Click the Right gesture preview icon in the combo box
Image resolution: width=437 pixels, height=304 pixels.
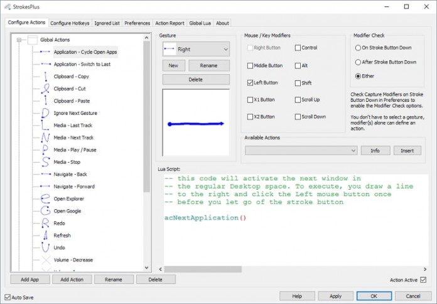(x=170, y=49)
